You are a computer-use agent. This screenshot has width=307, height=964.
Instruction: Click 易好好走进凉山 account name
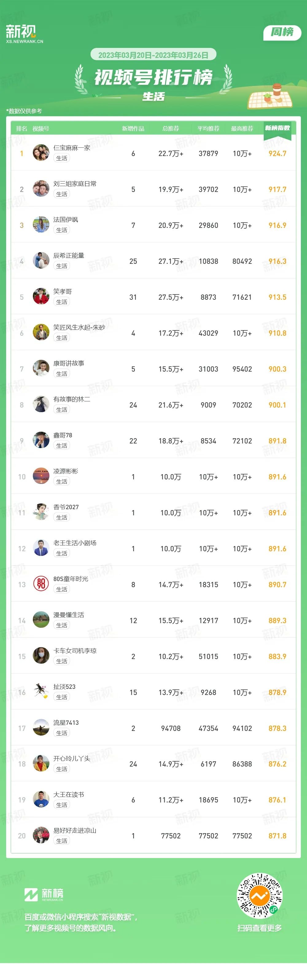coord(75,830)
